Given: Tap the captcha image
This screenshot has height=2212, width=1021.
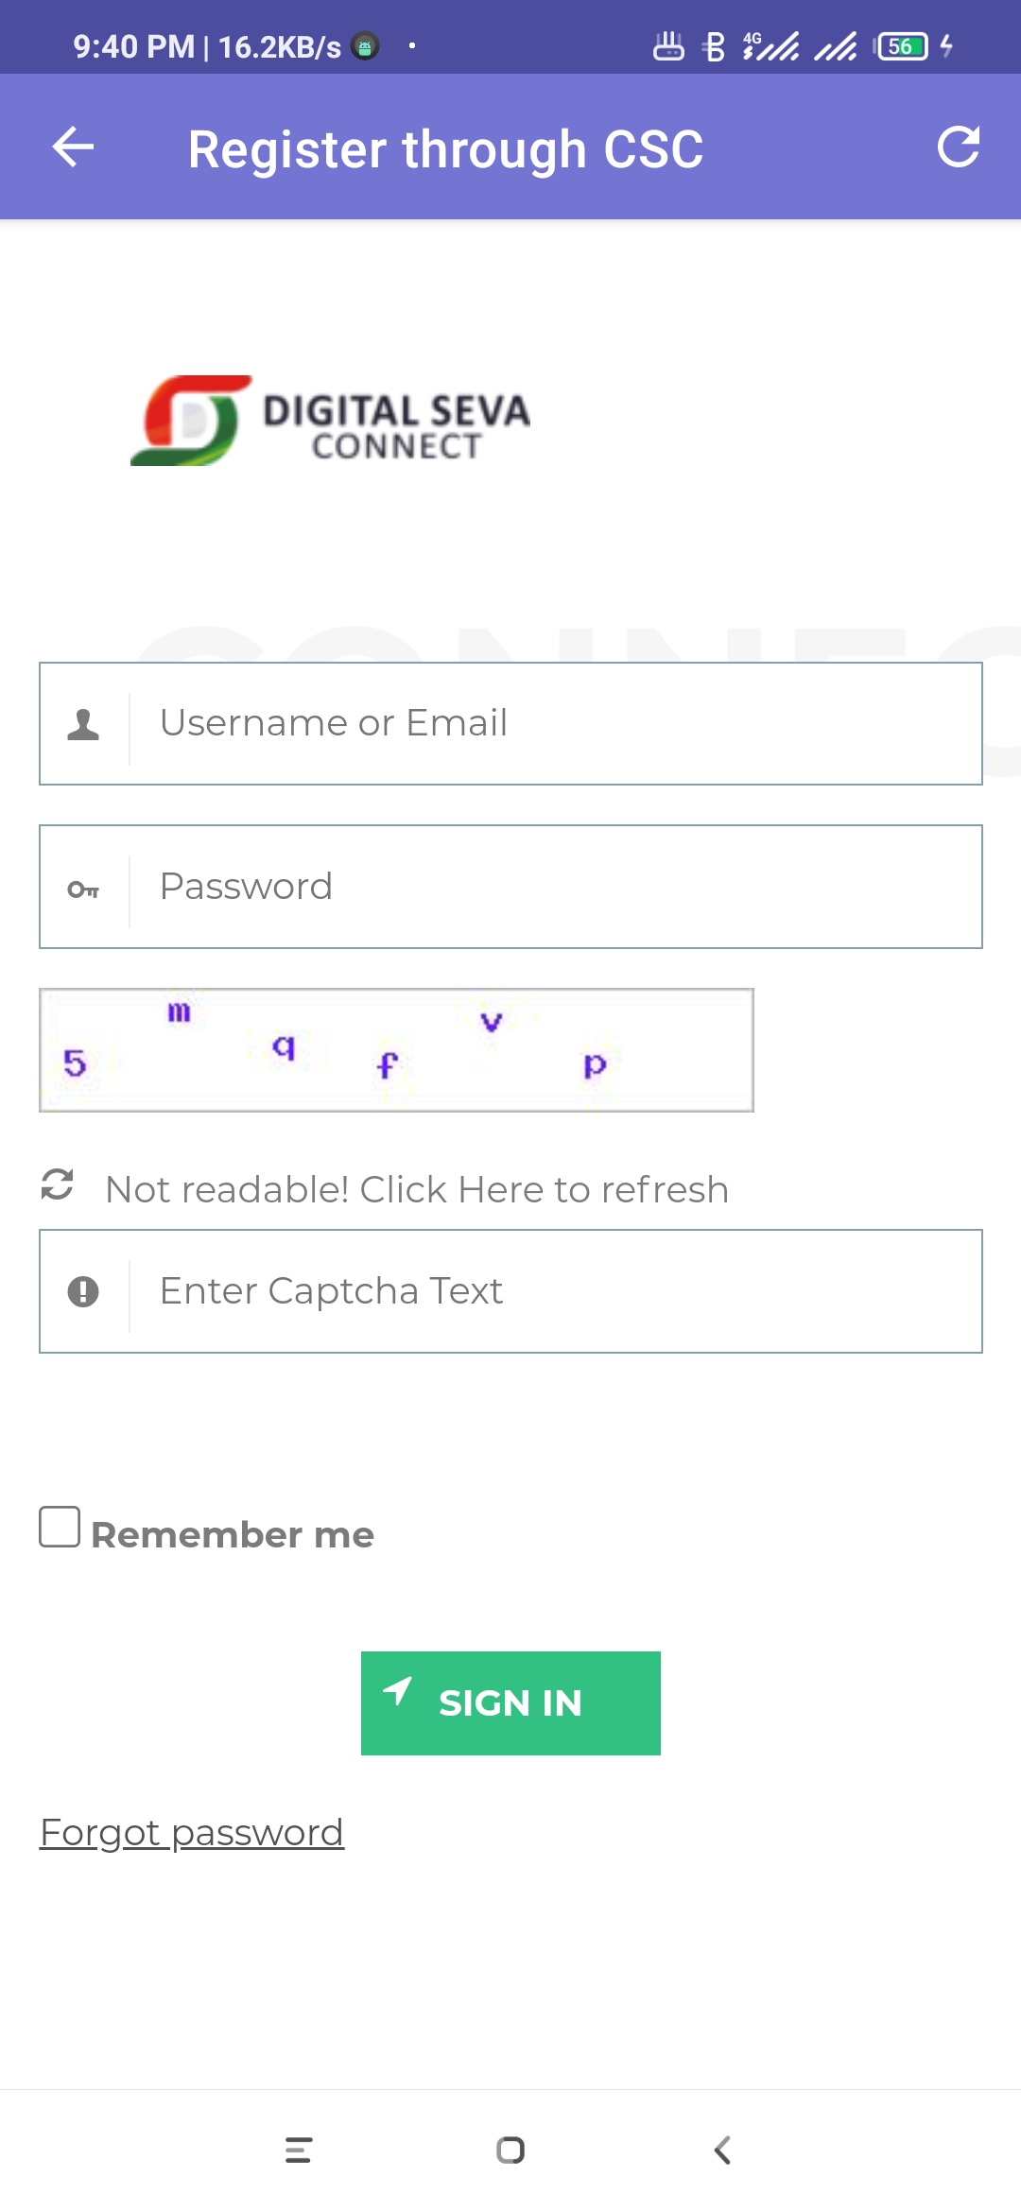Looking at the screenshot, I should click(396, 1050).
